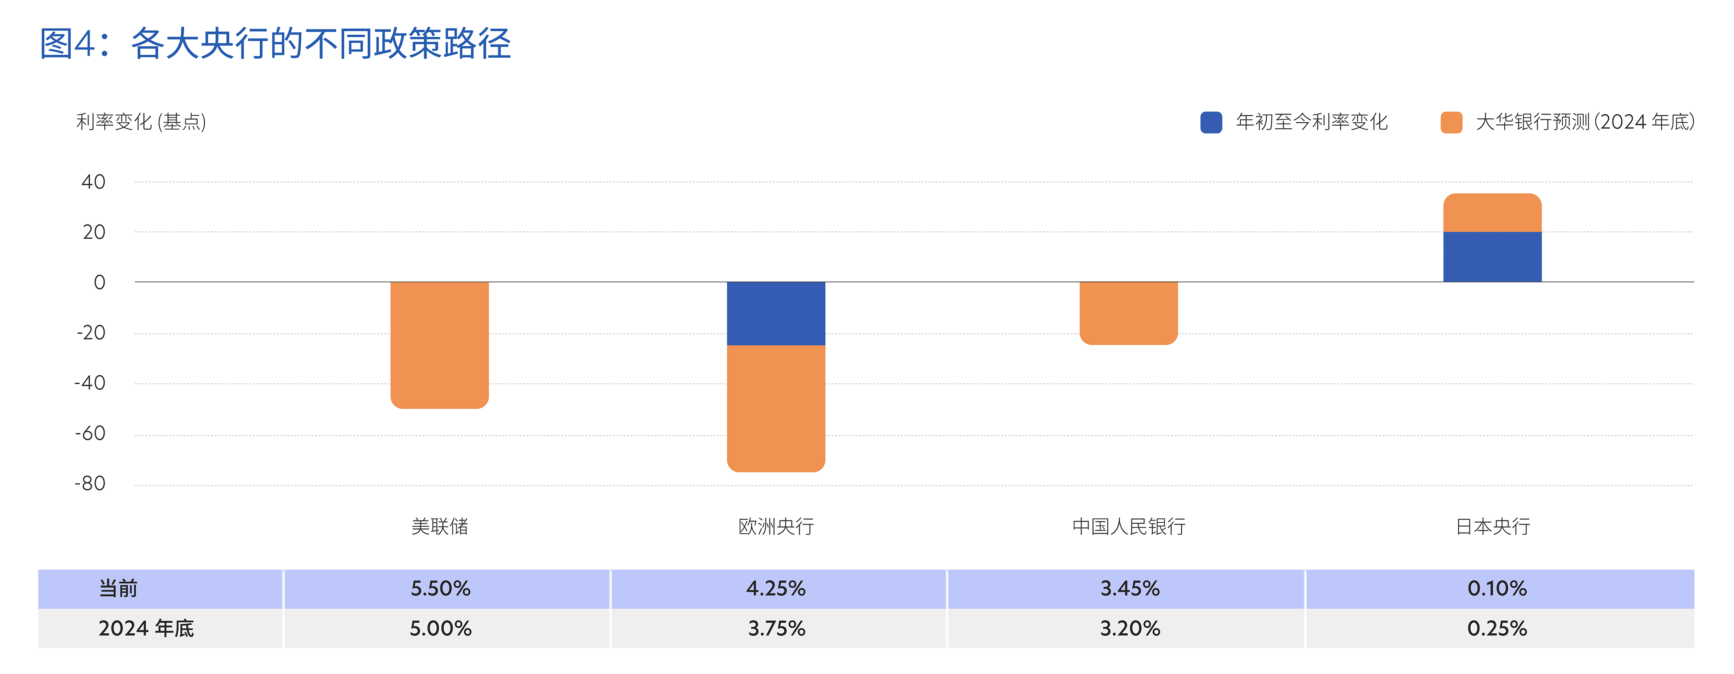Click the orange legend swatch for 大华银行预测
The width and height of the screenshot is (1734, 674).
tap(1451, 123)
